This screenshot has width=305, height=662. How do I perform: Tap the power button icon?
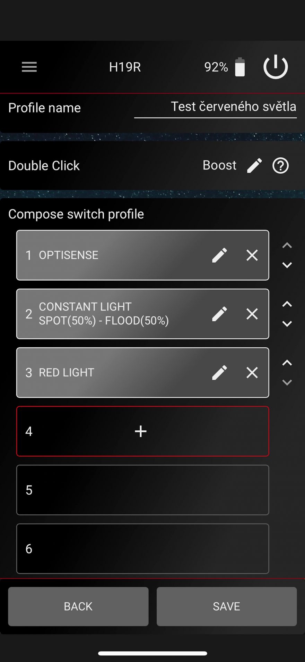tap(276, 67)
